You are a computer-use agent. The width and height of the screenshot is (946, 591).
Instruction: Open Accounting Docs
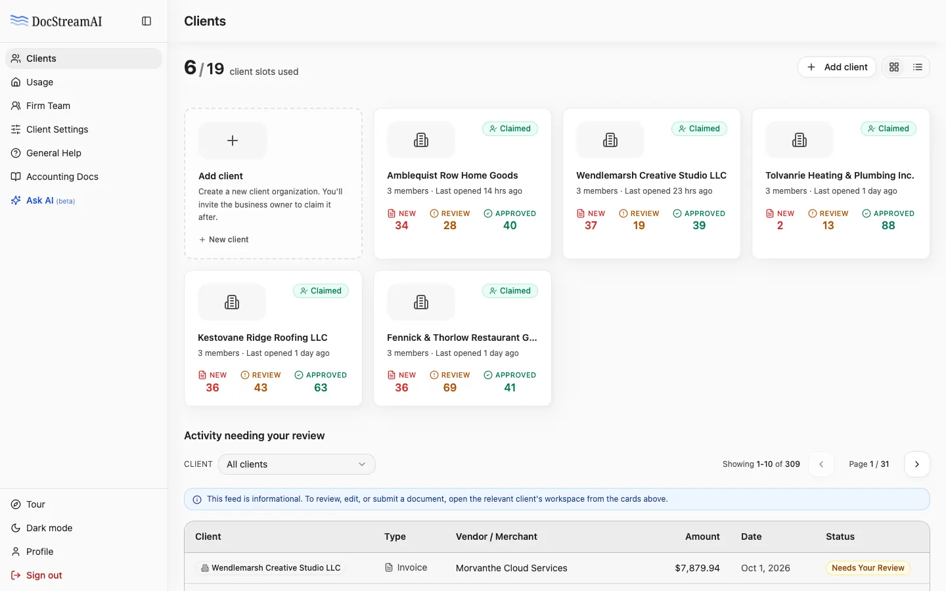(x=83, y=177)
